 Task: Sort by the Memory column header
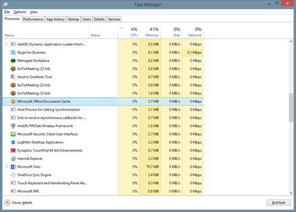(150, 32)
